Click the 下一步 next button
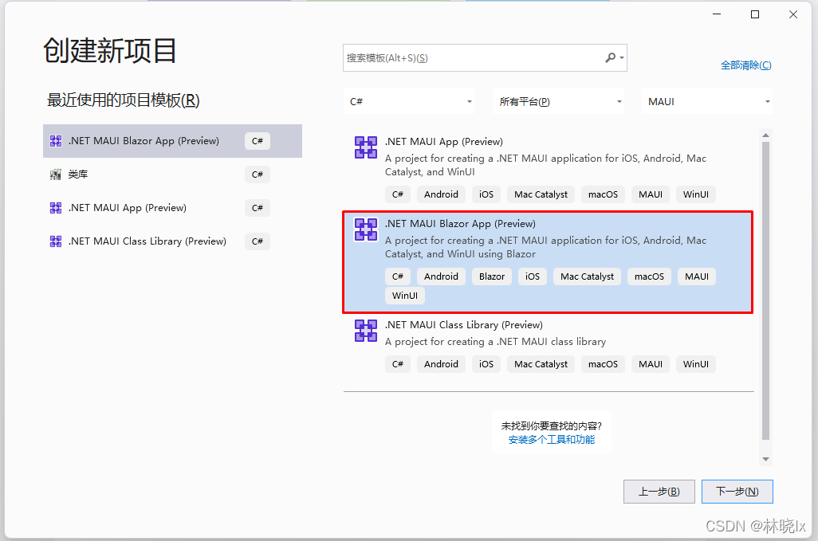The height and width of the screenshot is (541, 818). (x=737, y=492)
